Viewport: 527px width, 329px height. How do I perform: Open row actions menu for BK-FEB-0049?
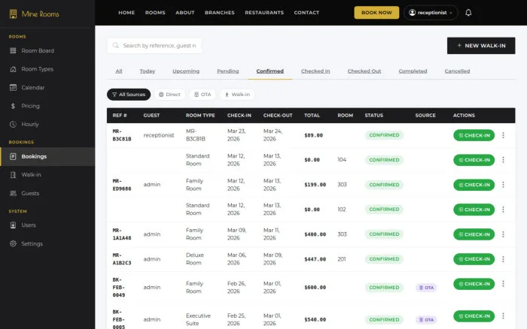tap(503, 284)
